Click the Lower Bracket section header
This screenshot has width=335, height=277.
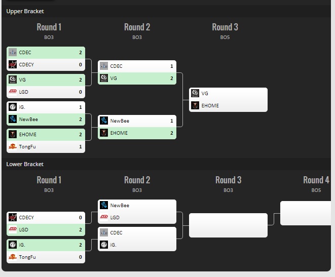click(x=25, y=164)
